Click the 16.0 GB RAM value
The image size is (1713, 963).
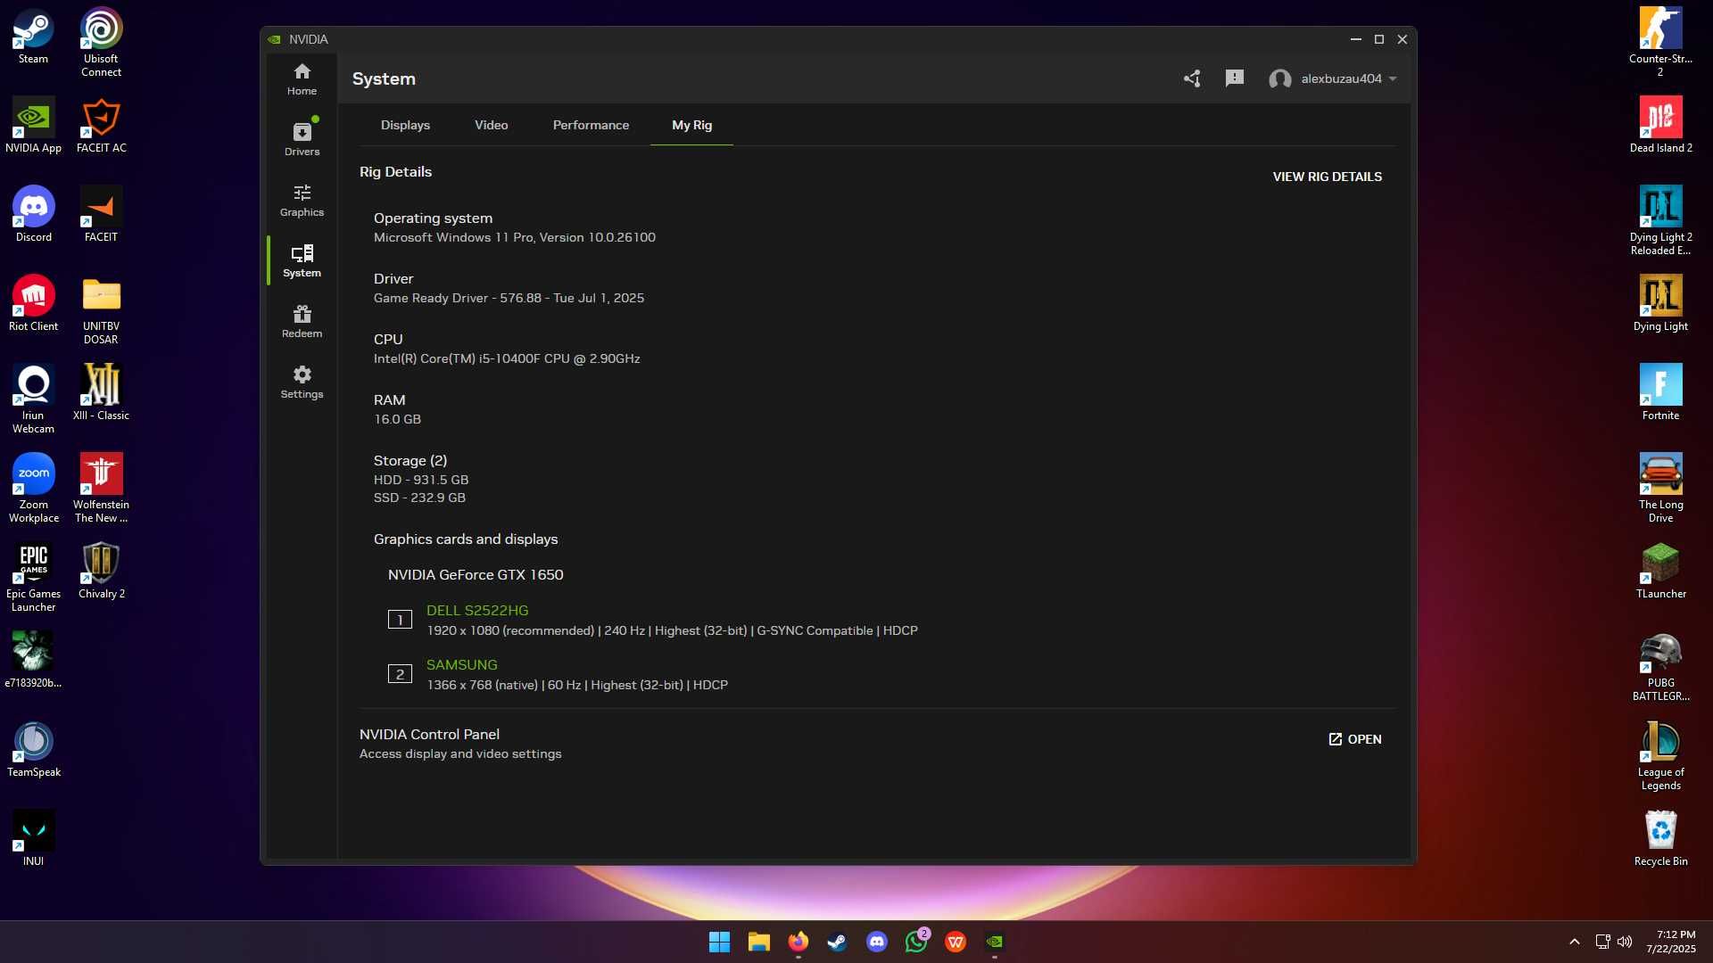[x=397, y=420]
